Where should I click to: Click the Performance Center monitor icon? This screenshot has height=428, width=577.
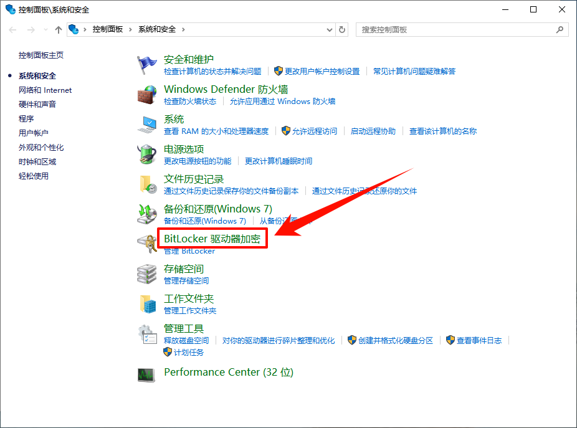point(146,375)
